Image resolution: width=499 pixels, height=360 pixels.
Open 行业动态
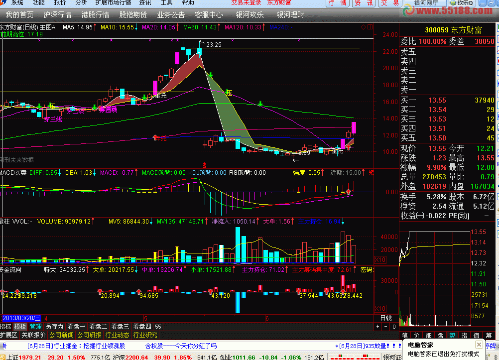[x=117, y=335]
